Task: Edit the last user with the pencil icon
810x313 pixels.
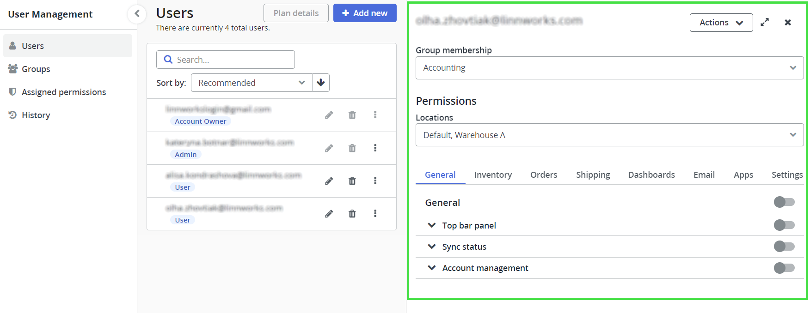Action: point(329,214)
